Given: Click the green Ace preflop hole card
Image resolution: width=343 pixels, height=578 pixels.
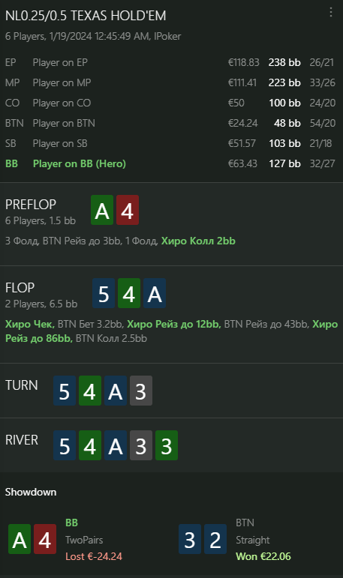Looking at the screenshot, I should coord(102,210).
